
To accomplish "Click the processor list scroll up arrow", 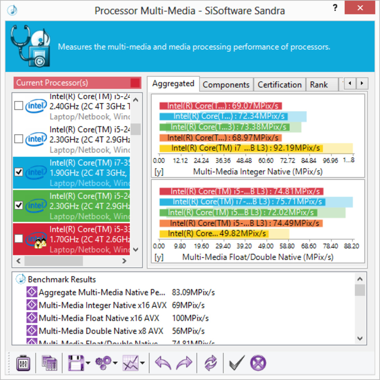I will (136, 99).
